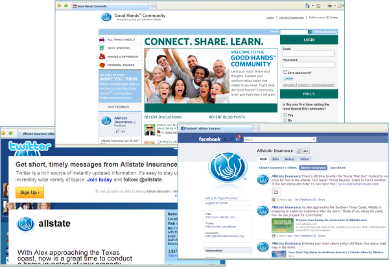The height and width of the screenshot is (267, 389).
Task: Click Allstate logo in the Facebook widget sidebar
Action: coord(106,121)
